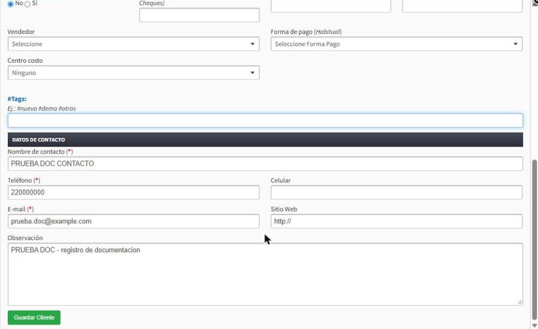Click the E-mail input field
The width and height of the screenshot is (538, 329).
click(x=133, y=221)
